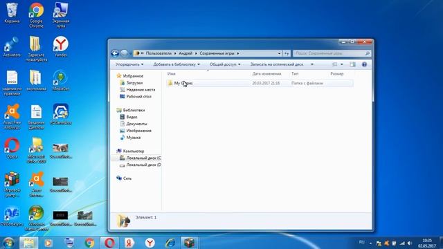
Task: Open the volume control in the system tray
Action: [x=410, y=243]
